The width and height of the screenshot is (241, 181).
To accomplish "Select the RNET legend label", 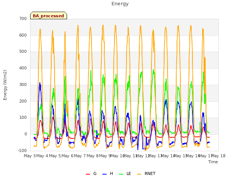I will click(x=150, y=173).
